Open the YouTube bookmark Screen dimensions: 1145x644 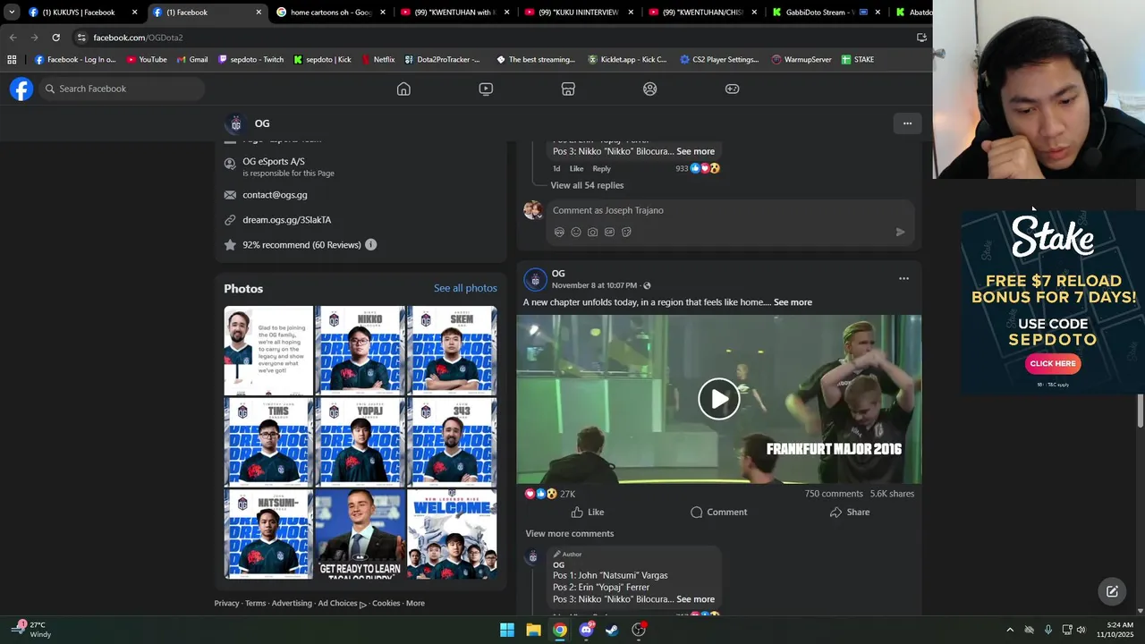tap(146, 60)
